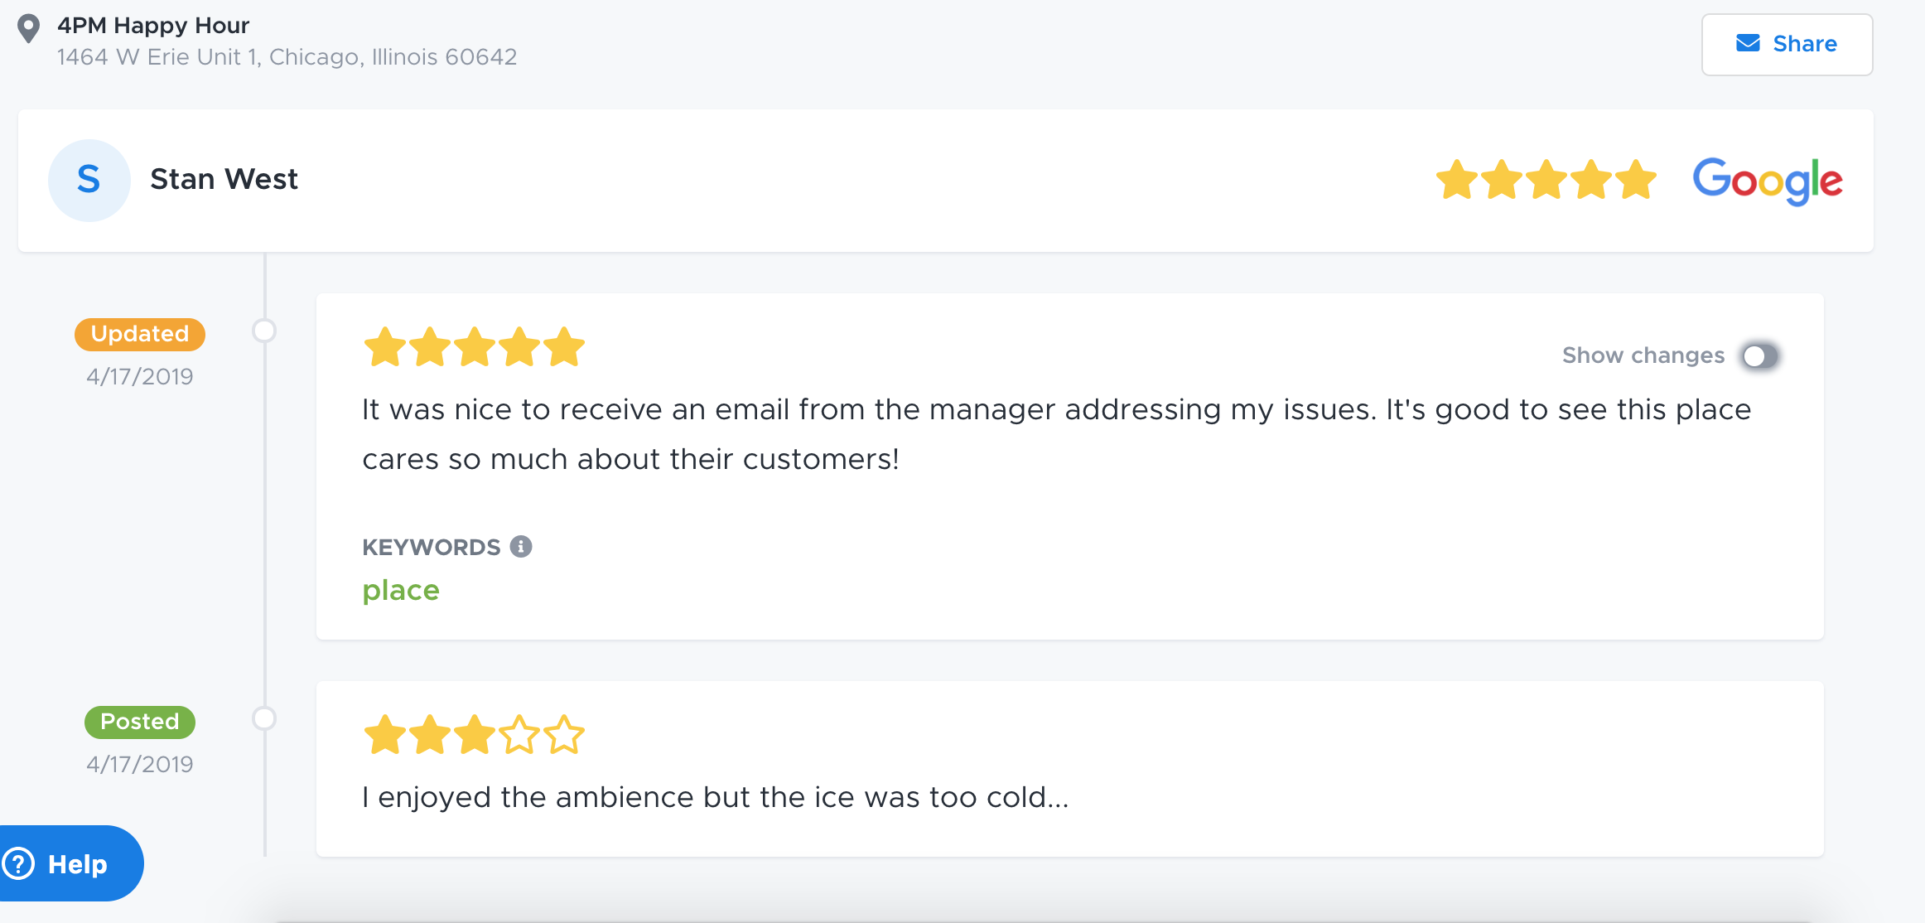Viewport: 1925px width, 923px height.
Task: Click the header five-star rating
Action: click(1546, 180)
